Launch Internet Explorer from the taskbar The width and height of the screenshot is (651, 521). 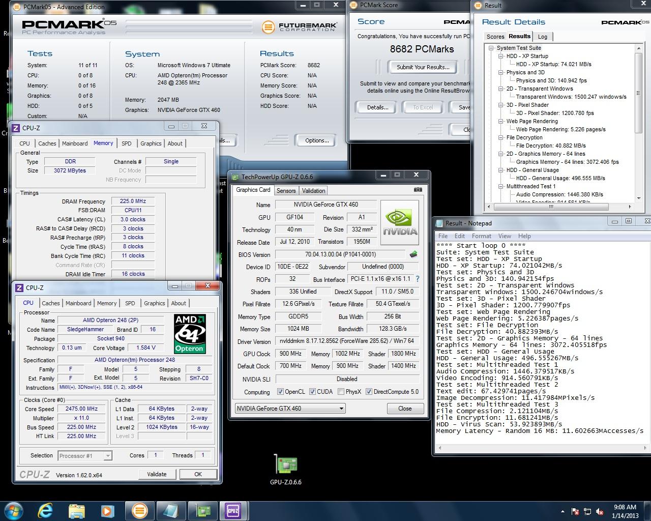coord(46,510)
